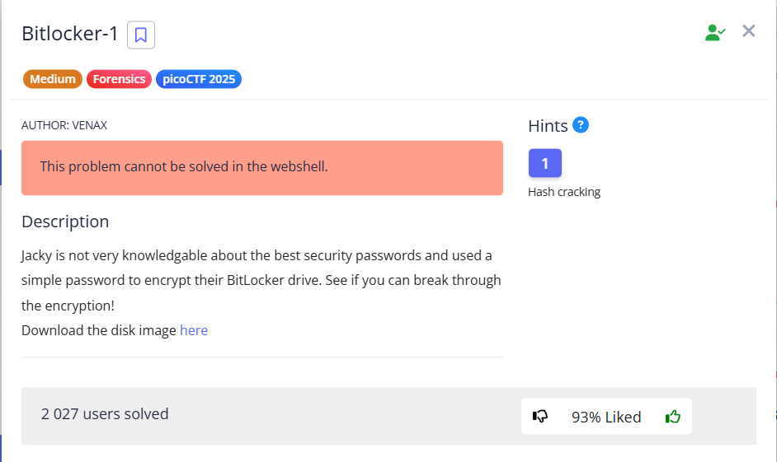The height and width of the screenshot is (462, 777).
Task: Open the Hints help question-mark icon
Action: click(x=581, y=125)
